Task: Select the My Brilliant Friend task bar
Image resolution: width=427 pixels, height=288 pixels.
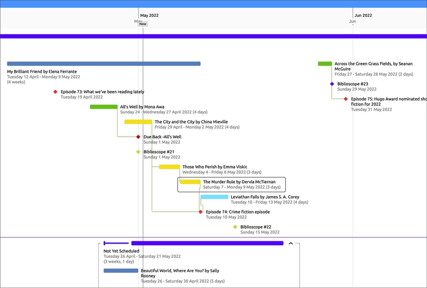Action: 104,64
